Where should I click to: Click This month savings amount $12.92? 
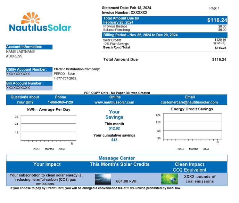[114, 128]
